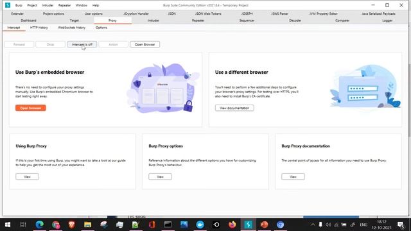Viewport: 411px width, 231px height.
Task: Switch to the Project options tab
Action: point(53,13)
